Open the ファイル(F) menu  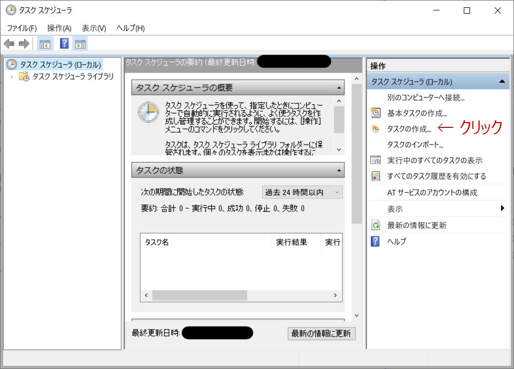coord(22,28)
